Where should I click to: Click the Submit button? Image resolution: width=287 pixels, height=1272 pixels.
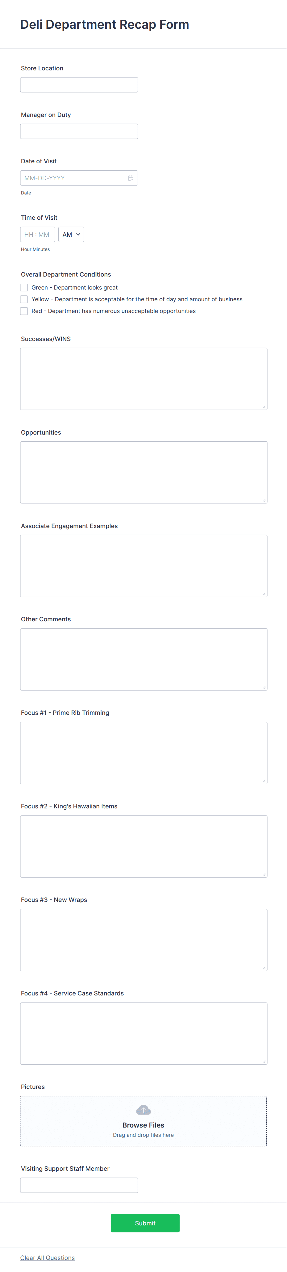pyautogui.click(x=145, y=1223)
